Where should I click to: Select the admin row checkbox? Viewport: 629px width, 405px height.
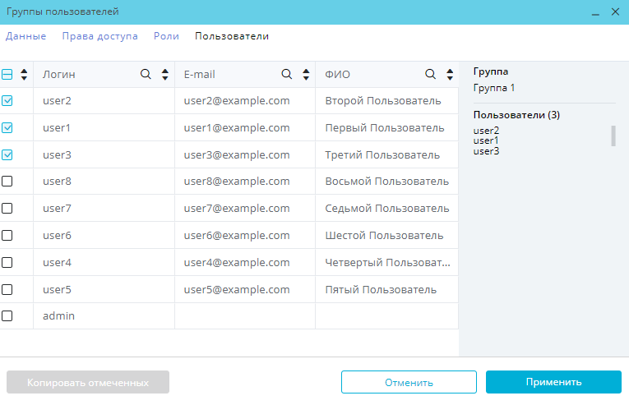(x=7, y=315)
